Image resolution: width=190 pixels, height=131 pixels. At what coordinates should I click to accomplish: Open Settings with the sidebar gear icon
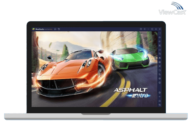pos(160,93)
